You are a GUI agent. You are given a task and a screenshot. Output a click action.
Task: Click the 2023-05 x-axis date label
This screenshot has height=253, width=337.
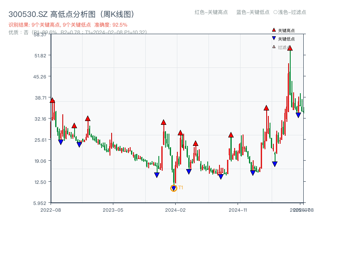pyautogui.click(x=113, y=210)
